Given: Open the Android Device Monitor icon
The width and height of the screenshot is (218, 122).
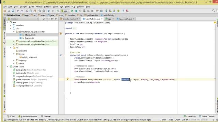Looking at the screenshot, I should (x=118, y=11).
